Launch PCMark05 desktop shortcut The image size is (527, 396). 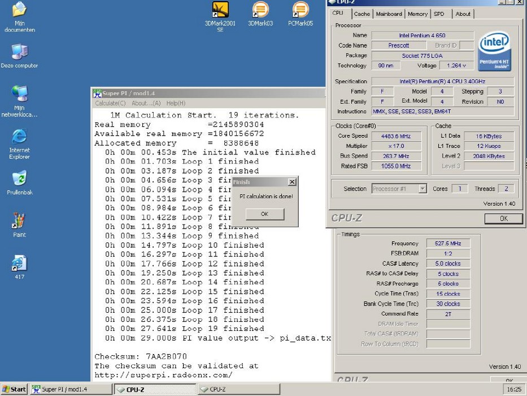(x=300, y=14)
